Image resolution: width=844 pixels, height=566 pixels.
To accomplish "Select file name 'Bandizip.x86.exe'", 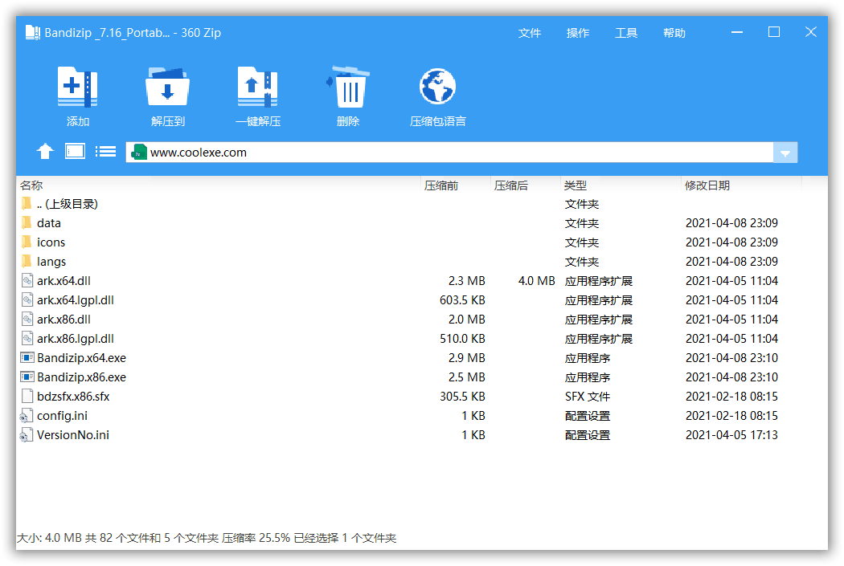I will click(x=81, y=377).
